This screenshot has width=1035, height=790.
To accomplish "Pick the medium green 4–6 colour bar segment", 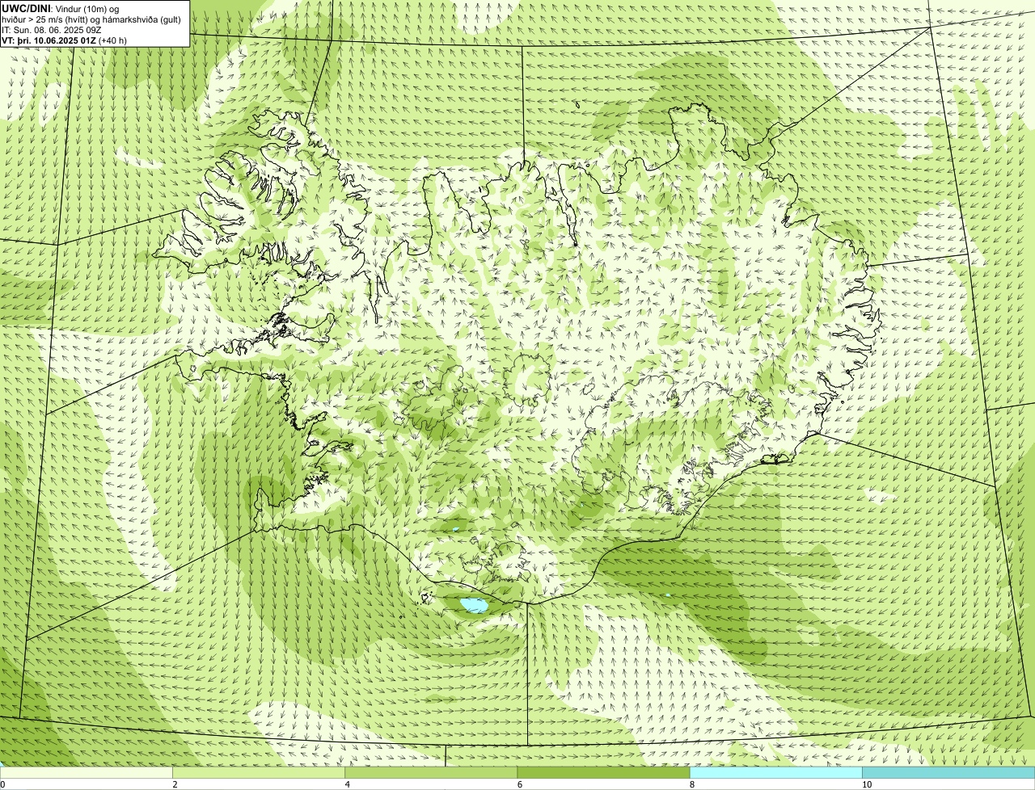I will [x=431, y=773].
